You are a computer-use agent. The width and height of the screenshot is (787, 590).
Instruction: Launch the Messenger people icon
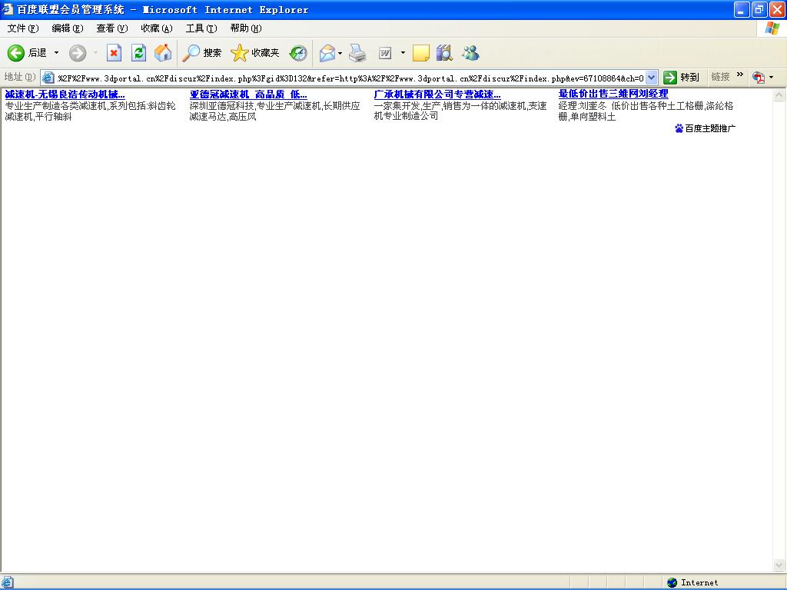click(x=471, y=53)
